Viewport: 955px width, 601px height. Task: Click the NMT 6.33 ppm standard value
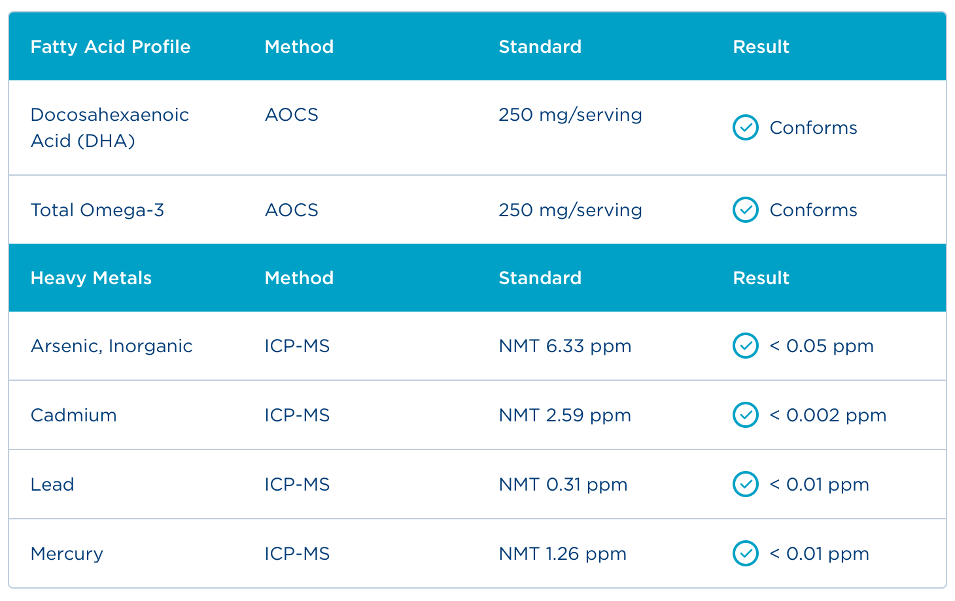[x=564, y=346]
